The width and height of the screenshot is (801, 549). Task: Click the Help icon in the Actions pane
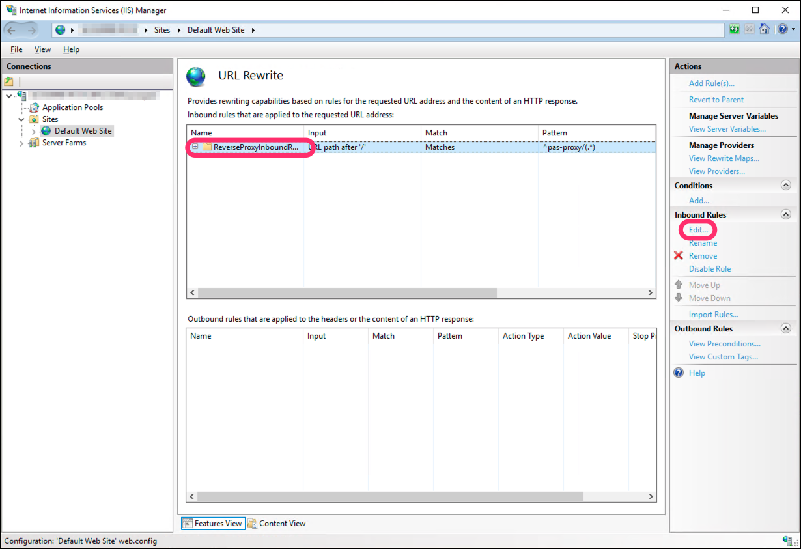(x=679, y=373)
